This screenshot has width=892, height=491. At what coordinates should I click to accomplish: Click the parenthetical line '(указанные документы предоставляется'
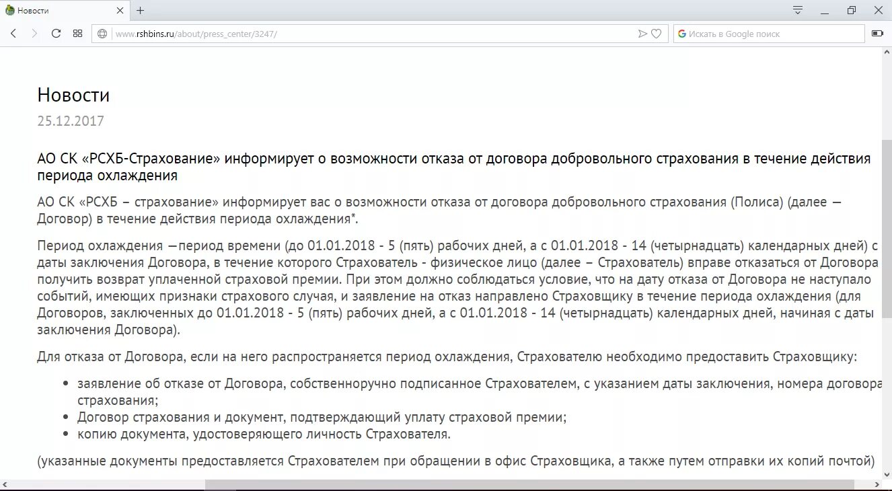(455, 461)
